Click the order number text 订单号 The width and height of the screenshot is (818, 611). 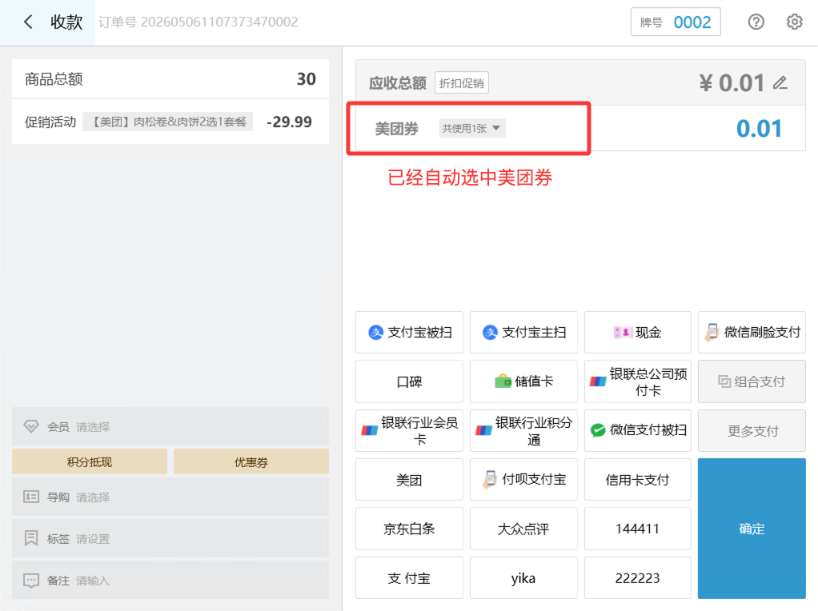198,22
